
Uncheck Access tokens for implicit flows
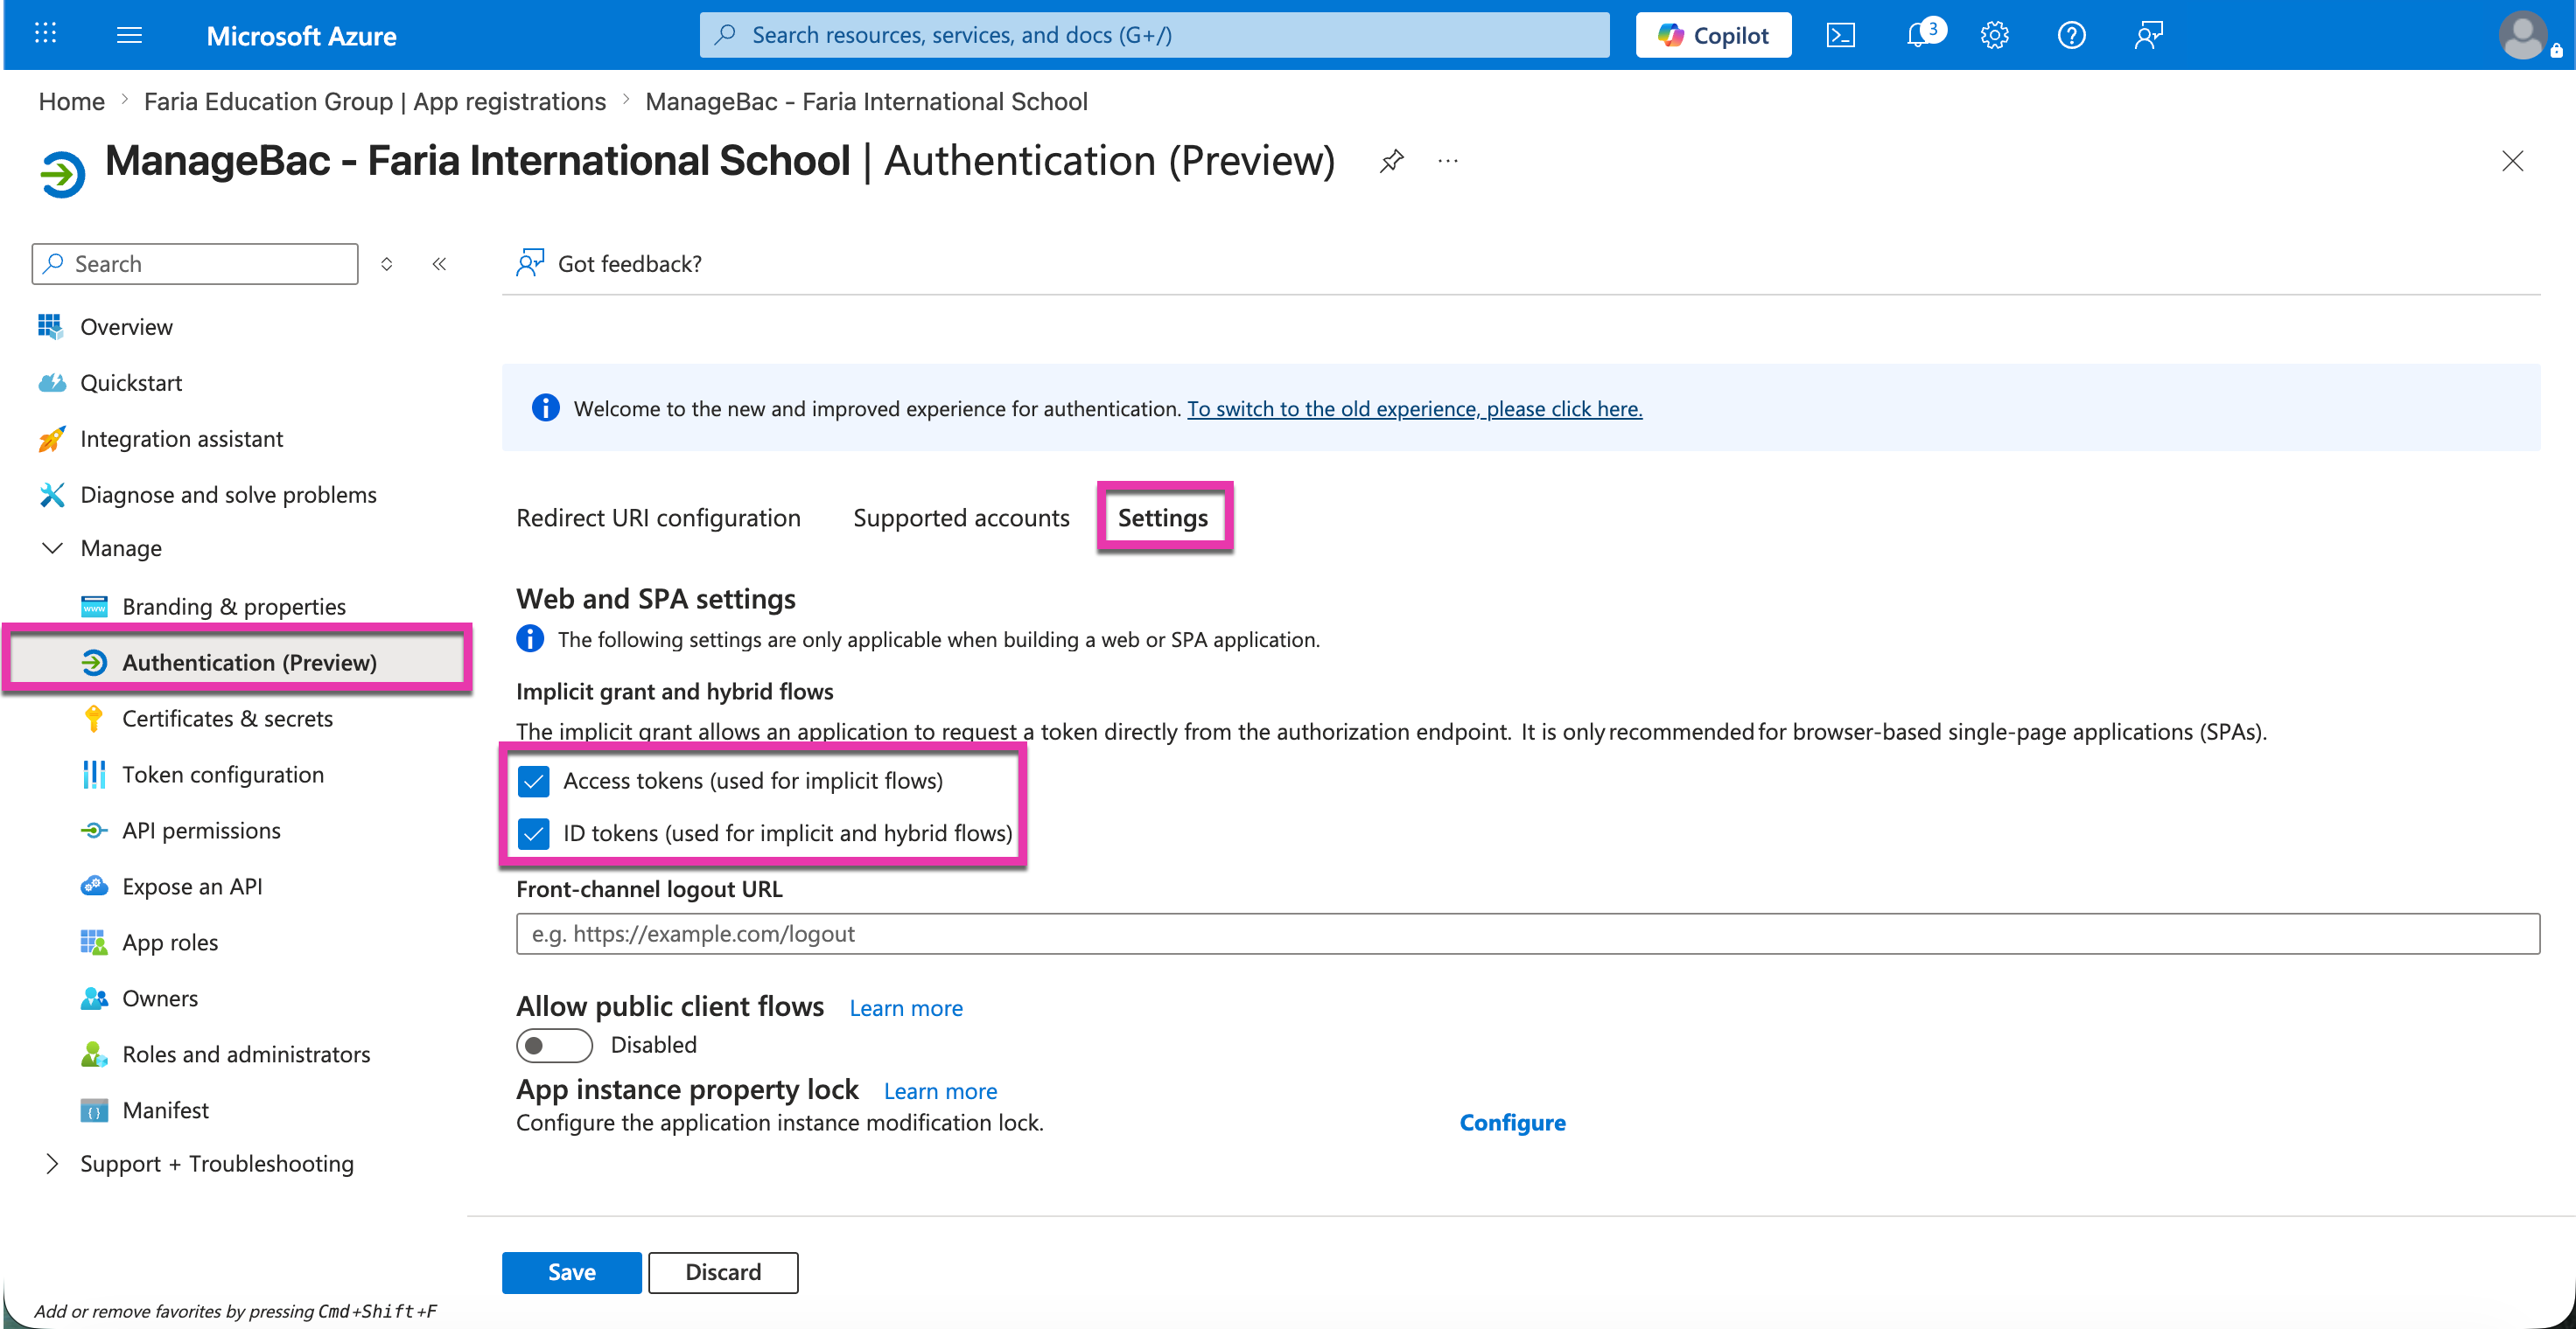(534, 782)
